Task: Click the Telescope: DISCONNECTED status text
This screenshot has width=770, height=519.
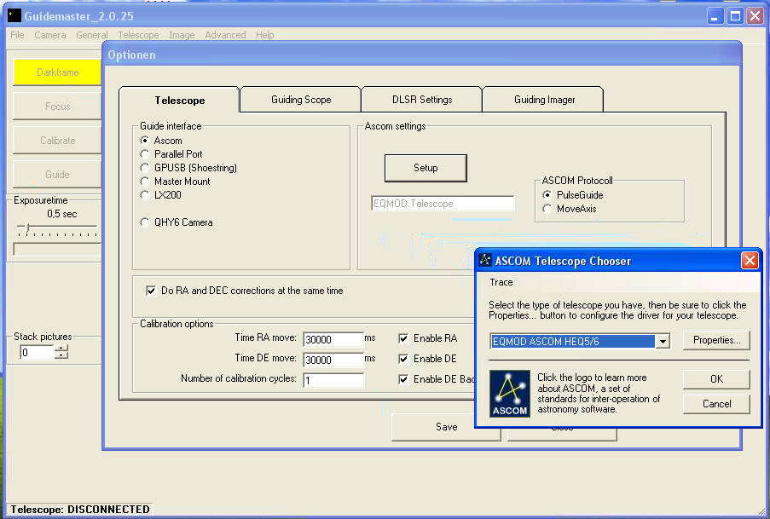Action: coord(80,509)
